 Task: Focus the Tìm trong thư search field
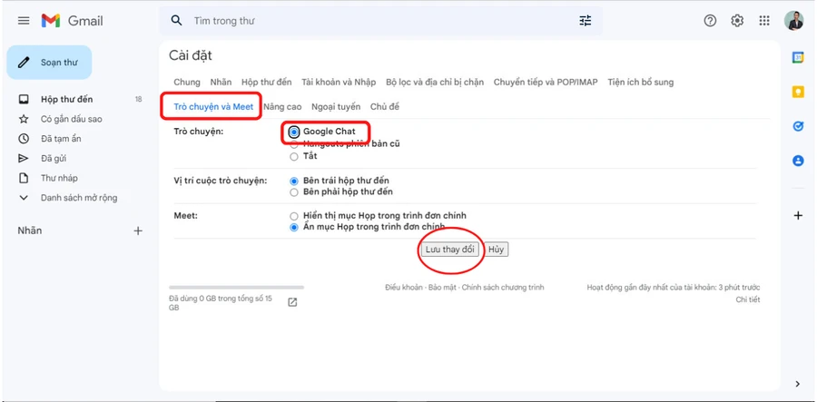pos(380,21)
